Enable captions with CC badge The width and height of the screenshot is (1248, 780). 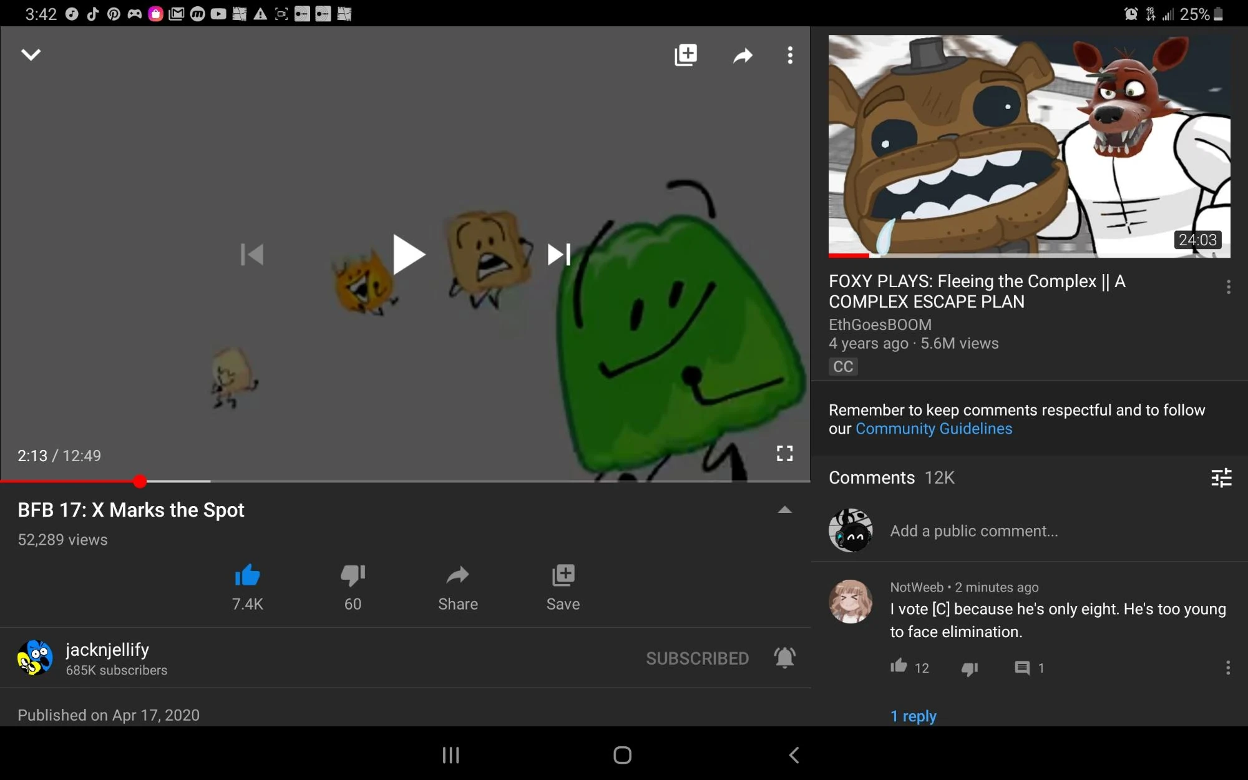[843, 366]
